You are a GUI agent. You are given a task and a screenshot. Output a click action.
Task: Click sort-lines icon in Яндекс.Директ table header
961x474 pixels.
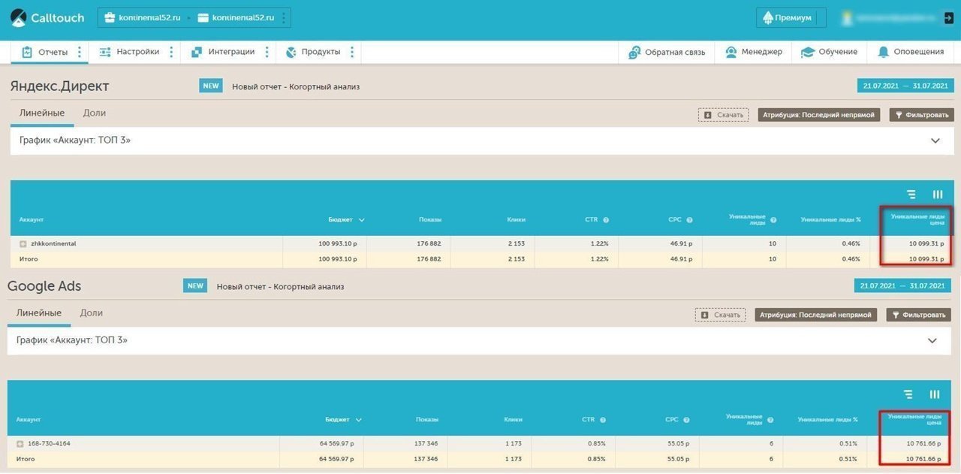pos(911,195)
